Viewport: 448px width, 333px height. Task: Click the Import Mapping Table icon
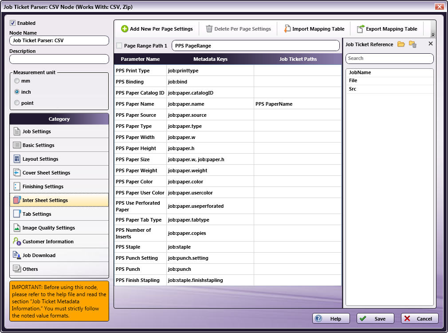(x=287, y=29)
